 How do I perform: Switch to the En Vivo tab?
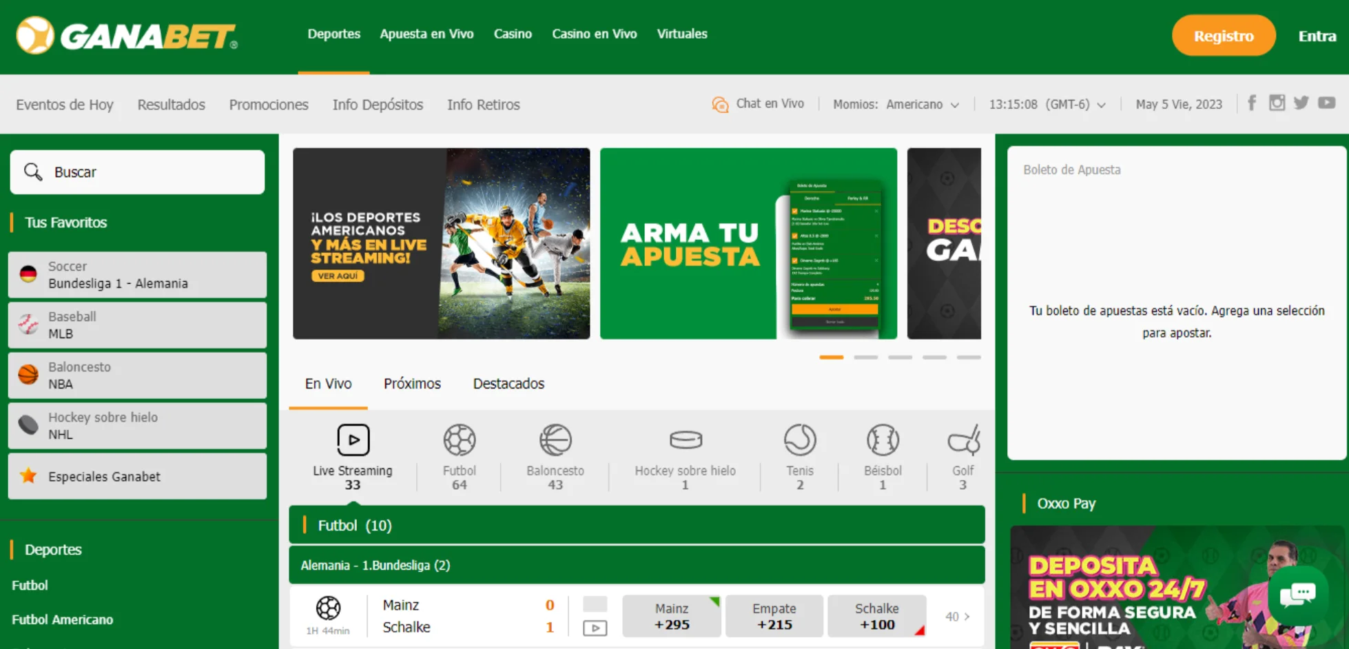pos(328,384)
